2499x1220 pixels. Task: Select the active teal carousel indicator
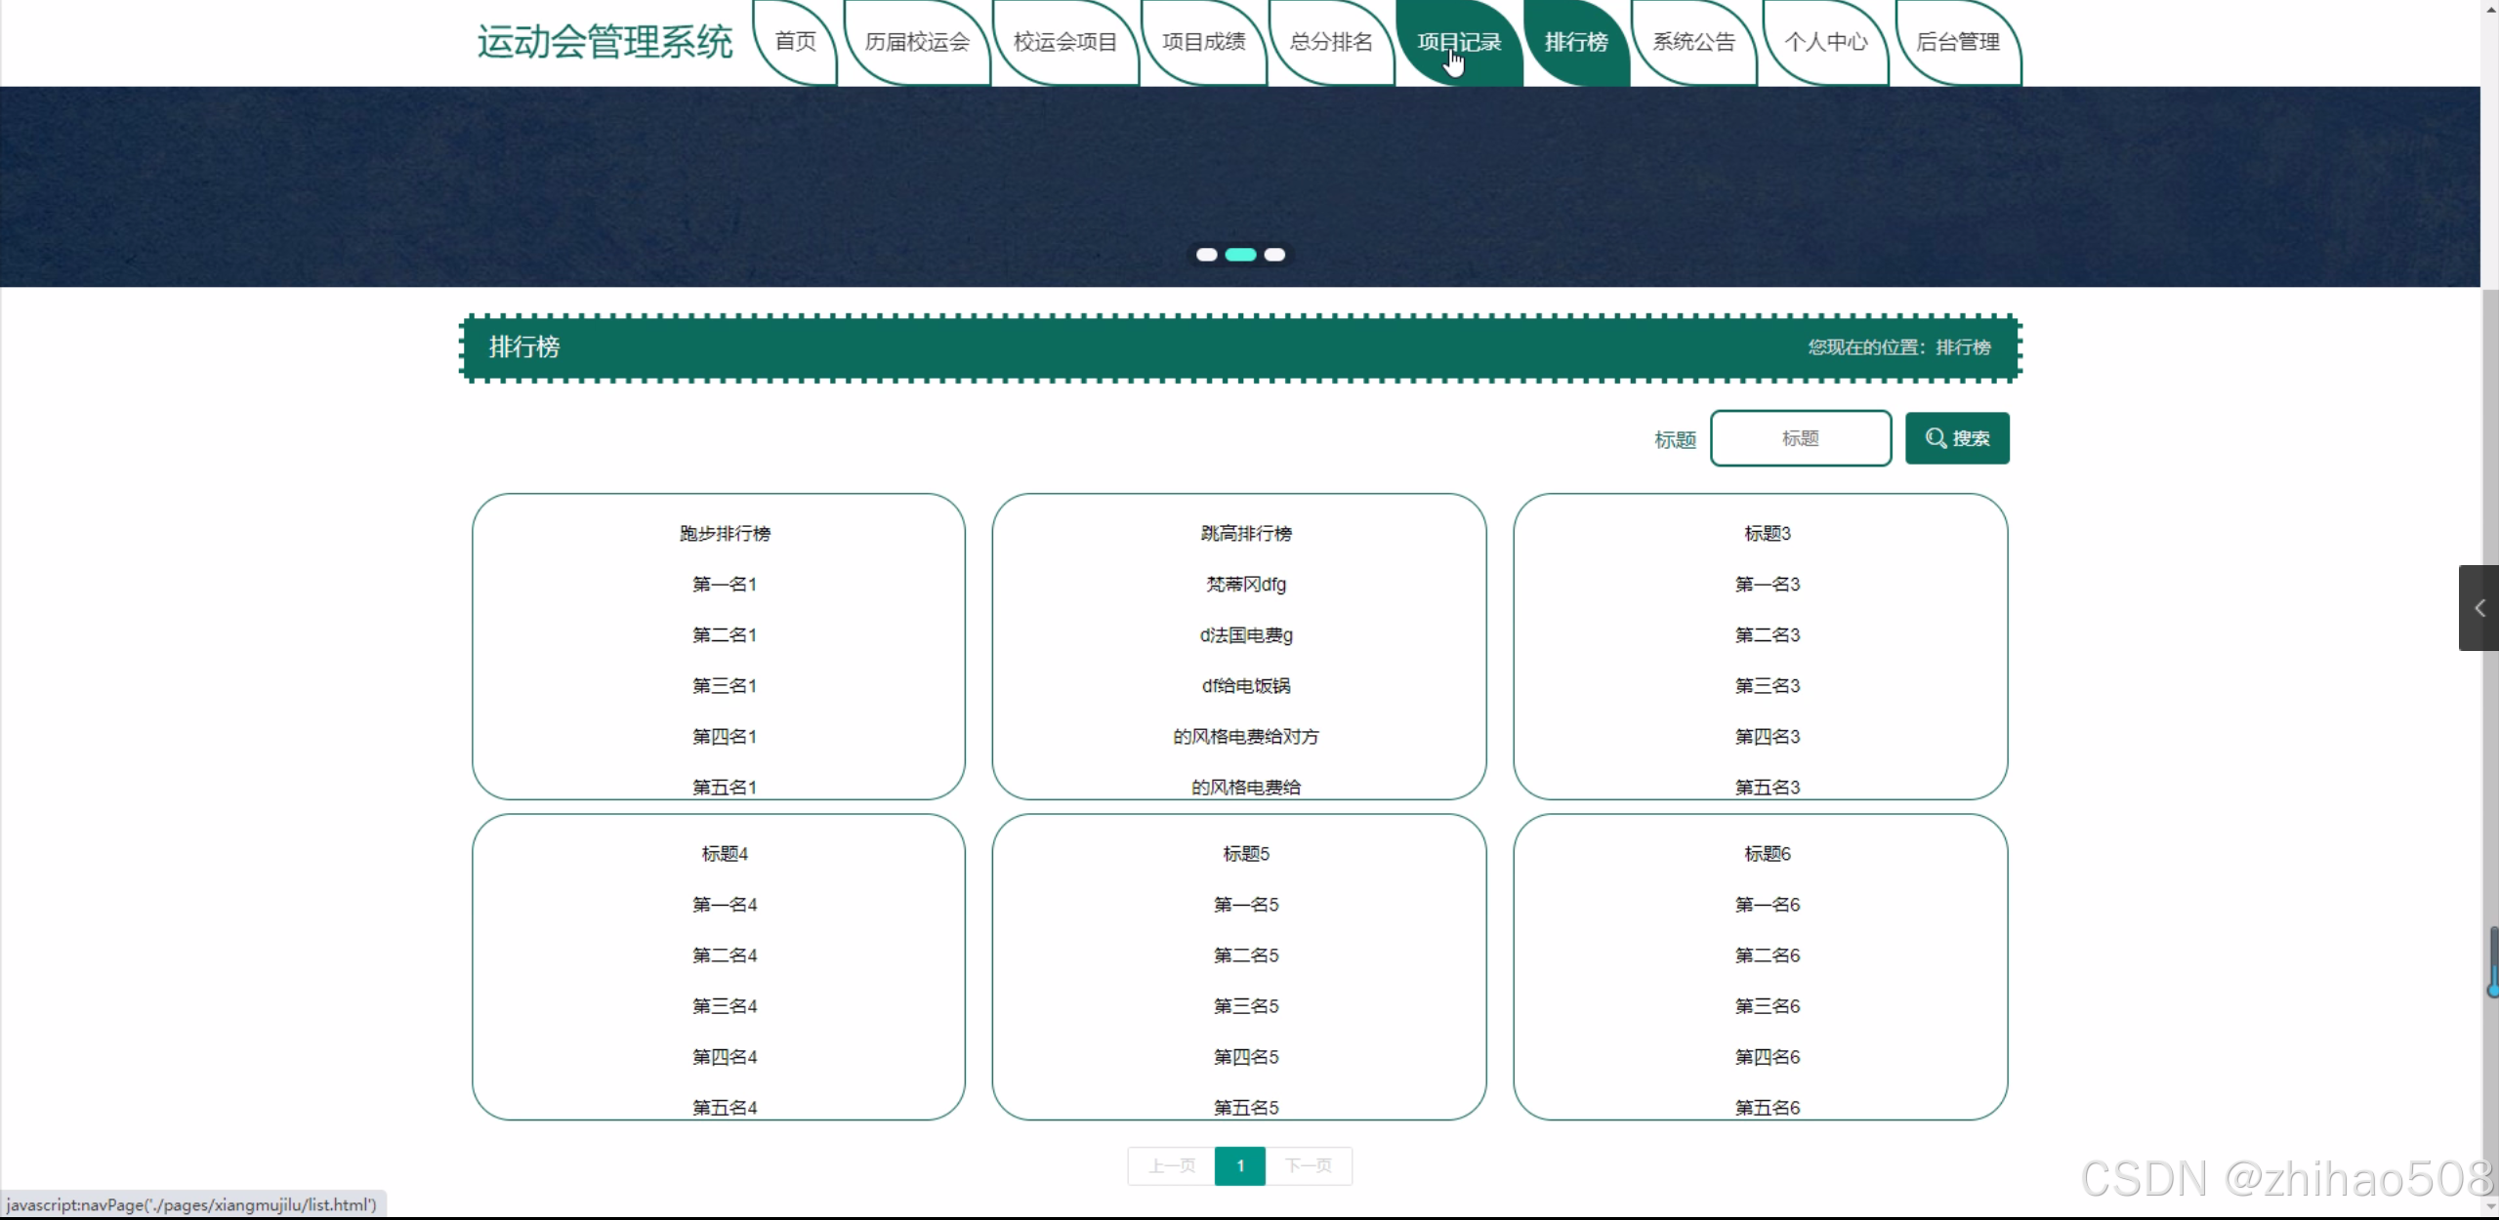click(1240, 255)
